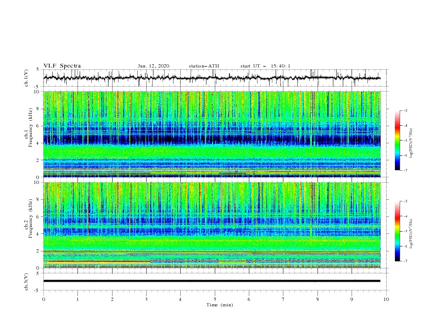Click the ch.3 flat voltage trace
This screenshot has height=336, width=435.
tap(211, 281)
